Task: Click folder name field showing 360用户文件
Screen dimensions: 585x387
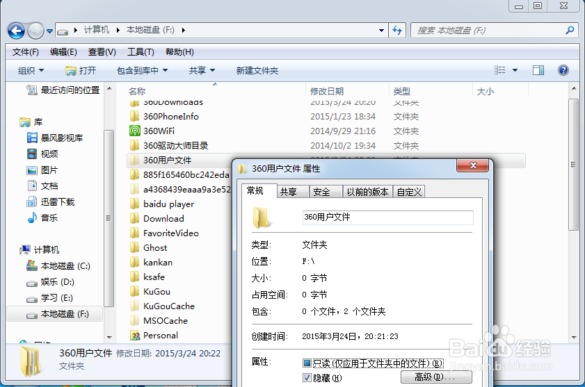Action: [387, 217]
